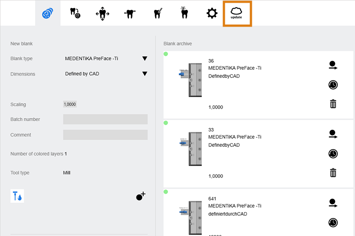The width and height of the screenshot is (355, 236).
Task: Open history clock icon for blank 641
Action: pyautogui.click(x=333, y=222)
